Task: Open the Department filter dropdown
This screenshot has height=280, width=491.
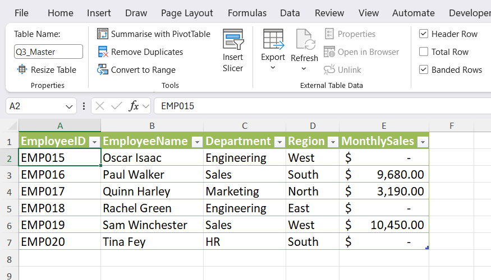Action: [x=279, y=142]
